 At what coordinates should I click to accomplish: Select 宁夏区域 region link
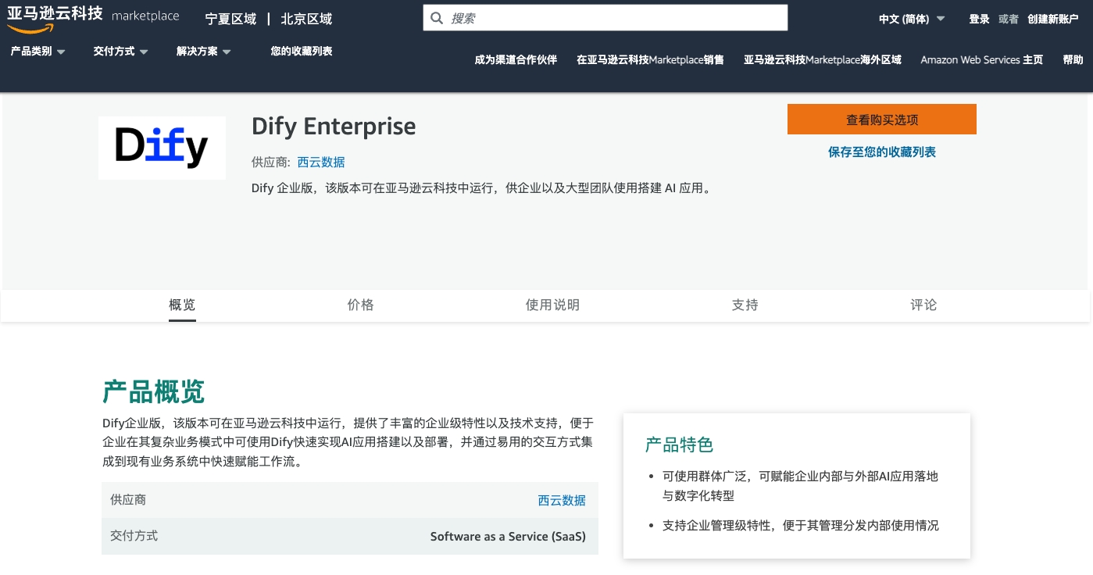(230, 19)
